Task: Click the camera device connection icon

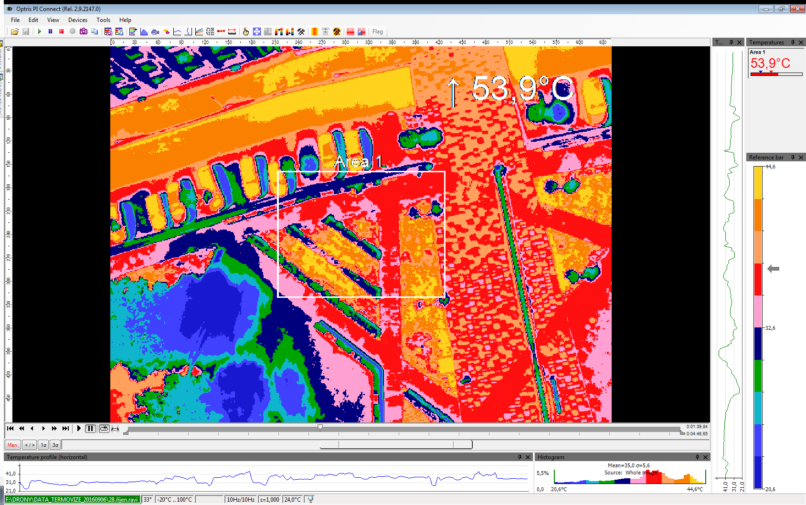Action: point(155,32)
